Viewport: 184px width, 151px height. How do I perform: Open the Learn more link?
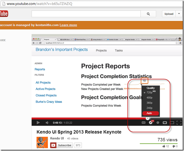(x=68, y=25)
